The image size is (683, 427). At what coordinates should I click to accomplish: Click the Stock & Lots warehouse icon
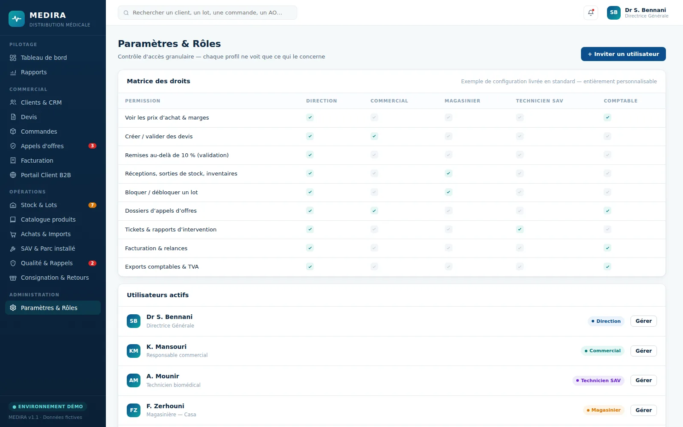[x=13, y=205]
